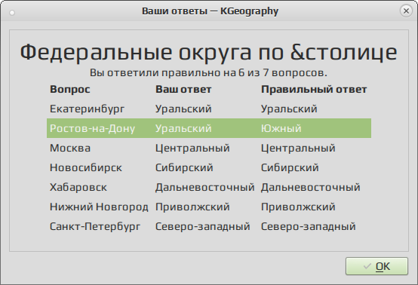418x285 pixels.
Task: Click the 'Правильный ответ' column header
Action: (314, 90)
